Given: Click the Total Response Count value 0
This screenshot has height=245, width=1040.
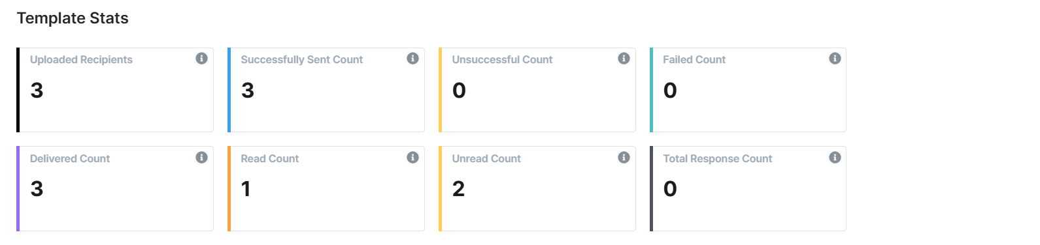Looking at the screenshot, I should pos(670,189).
